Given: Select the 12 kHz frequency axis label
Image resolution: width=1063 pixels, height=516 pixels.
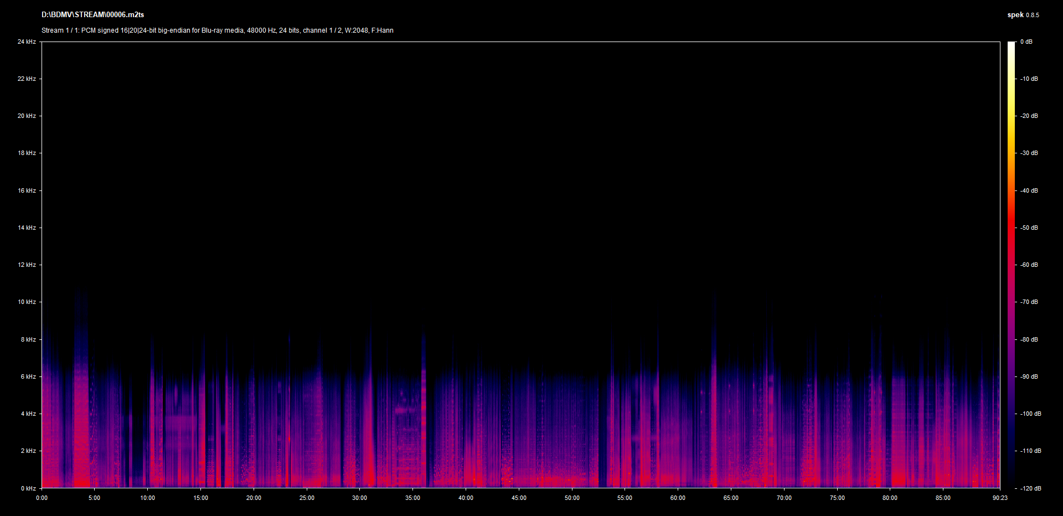Looking at the screenshot, I should click(27, 265).
